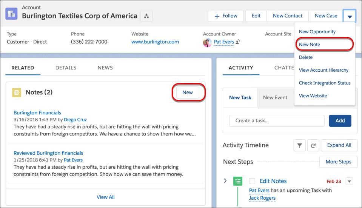Open the Activity tab

(241, 68)
